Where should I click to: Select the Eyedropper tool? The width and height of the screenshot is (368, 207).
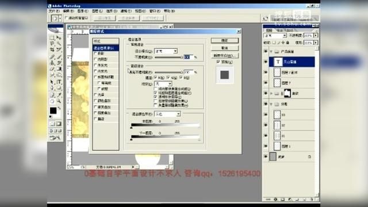[x=59, y=95]
